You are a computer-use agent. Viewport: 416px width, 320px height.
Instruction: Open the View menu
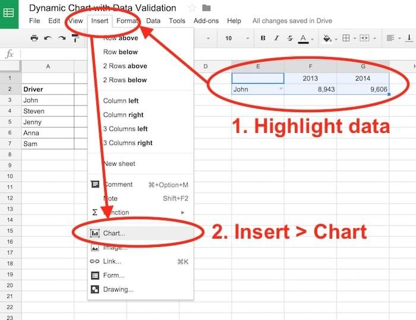(75, 21)
